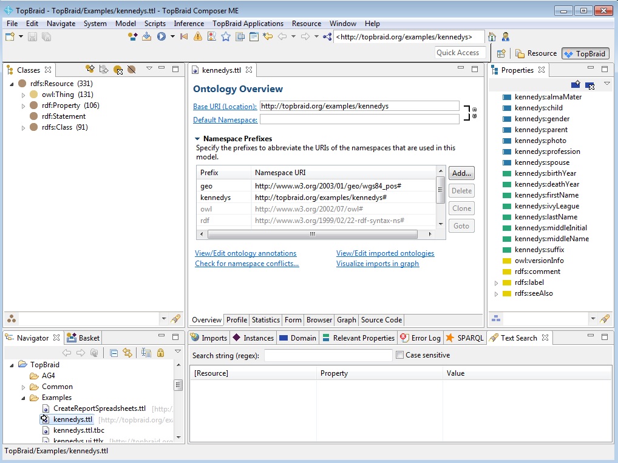The width and height of the screenshot is (618, 463).
Task: Open View/Edit imported ontologies link
Action: (x=385, y=253)
